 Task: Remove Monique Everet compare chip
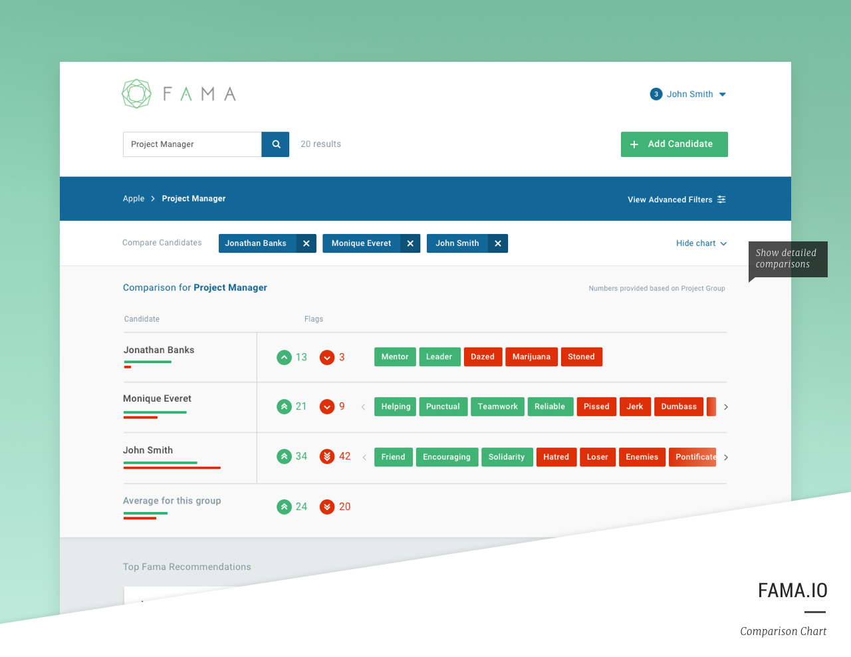pos(410,243)
